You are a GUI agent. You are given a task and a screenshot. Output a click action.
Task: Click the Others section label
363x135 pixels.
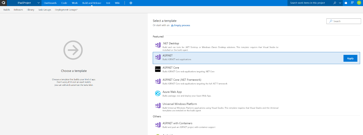[157, 116]
